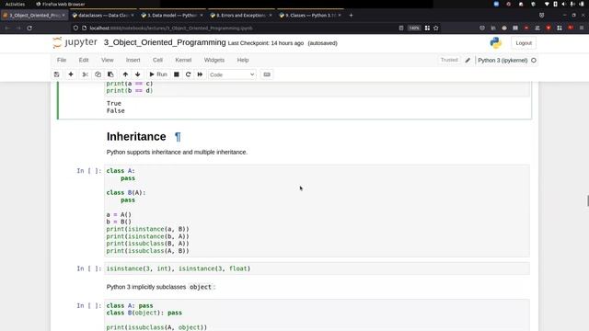Image resolution: width=589 pixels, height=331 pixels.
Task: Open the Firefox hamburger menu
Action: tap(582, 29)
